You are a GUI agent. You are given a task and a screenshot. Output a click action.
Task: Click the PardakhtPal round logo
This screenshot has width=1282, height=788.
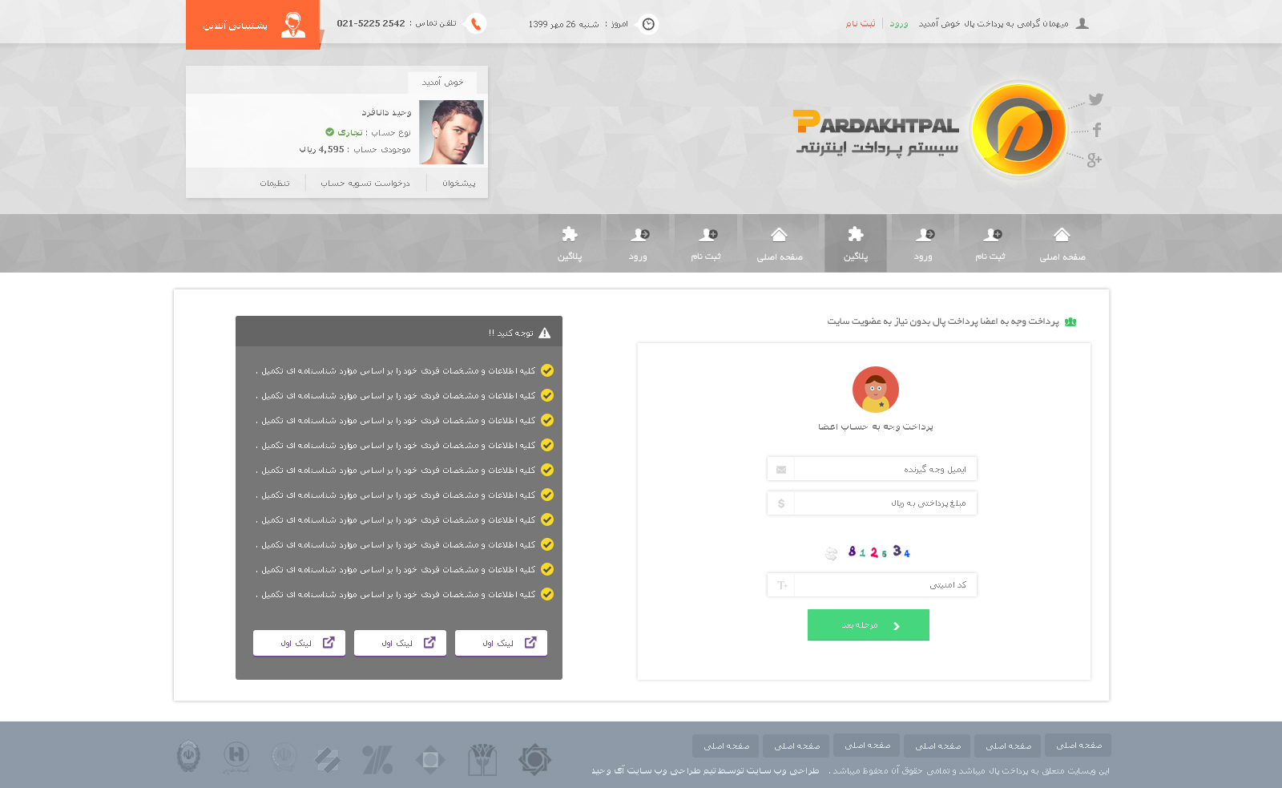tap(1018, 129)
